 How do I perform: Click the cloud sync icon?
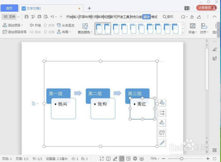point(183,17)
